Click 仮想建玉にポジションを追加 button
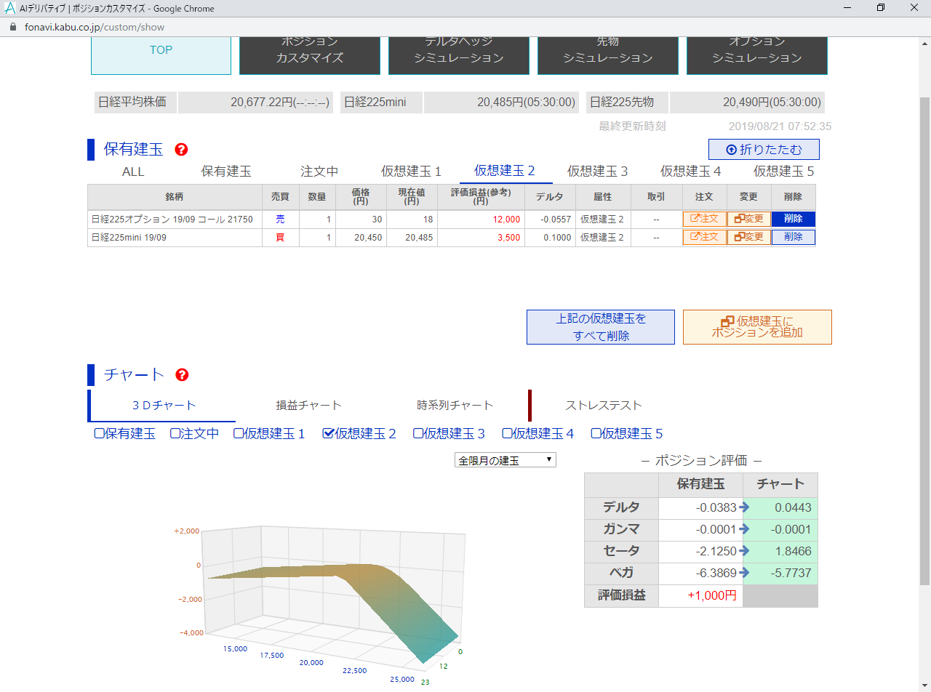The height and width of the screenshot is (692, 931). tap(756, 327)
